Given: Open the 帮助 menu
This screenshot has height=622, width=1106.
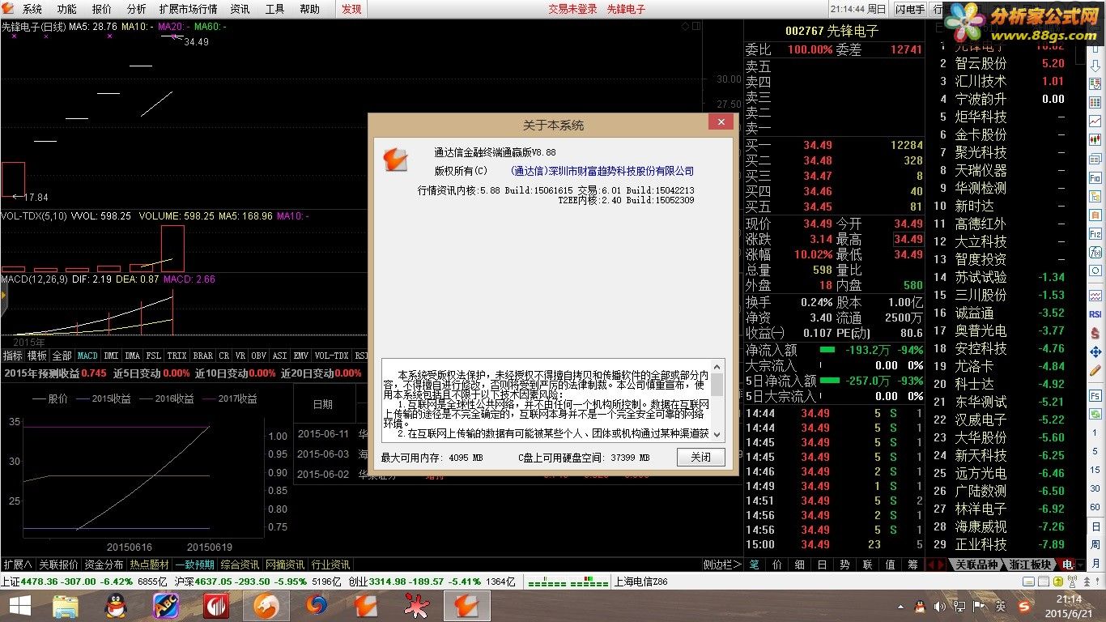Looking at the screenshot, I should (x=310, y=9).
